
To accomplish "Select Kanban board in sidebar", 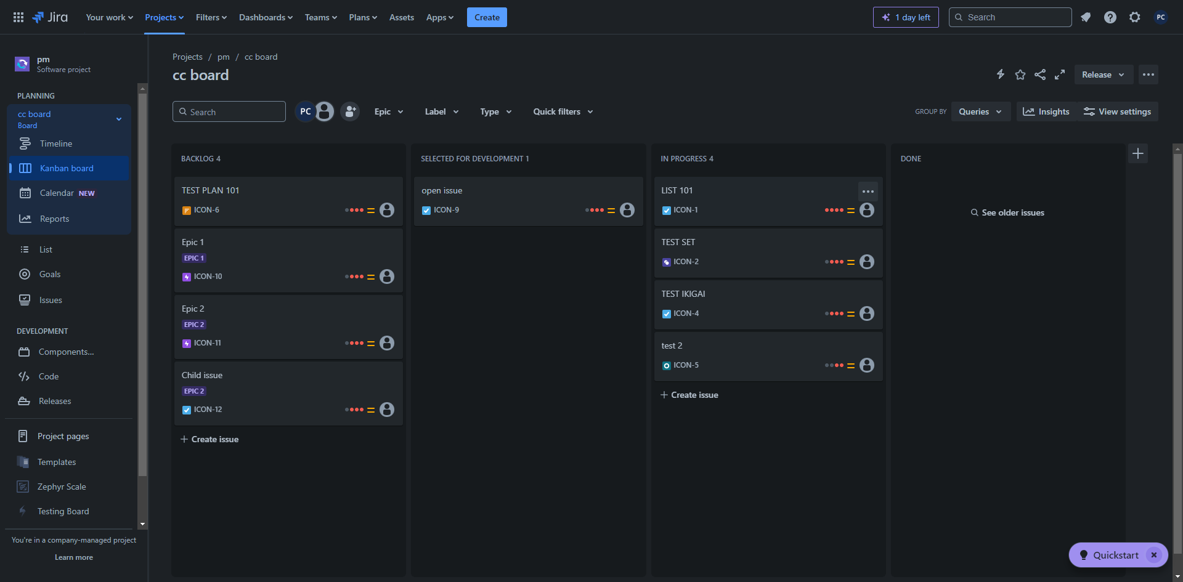I will [x=69, y=168].
